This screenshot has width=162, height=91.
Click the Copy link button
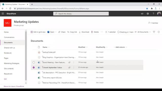pos(72,32)
